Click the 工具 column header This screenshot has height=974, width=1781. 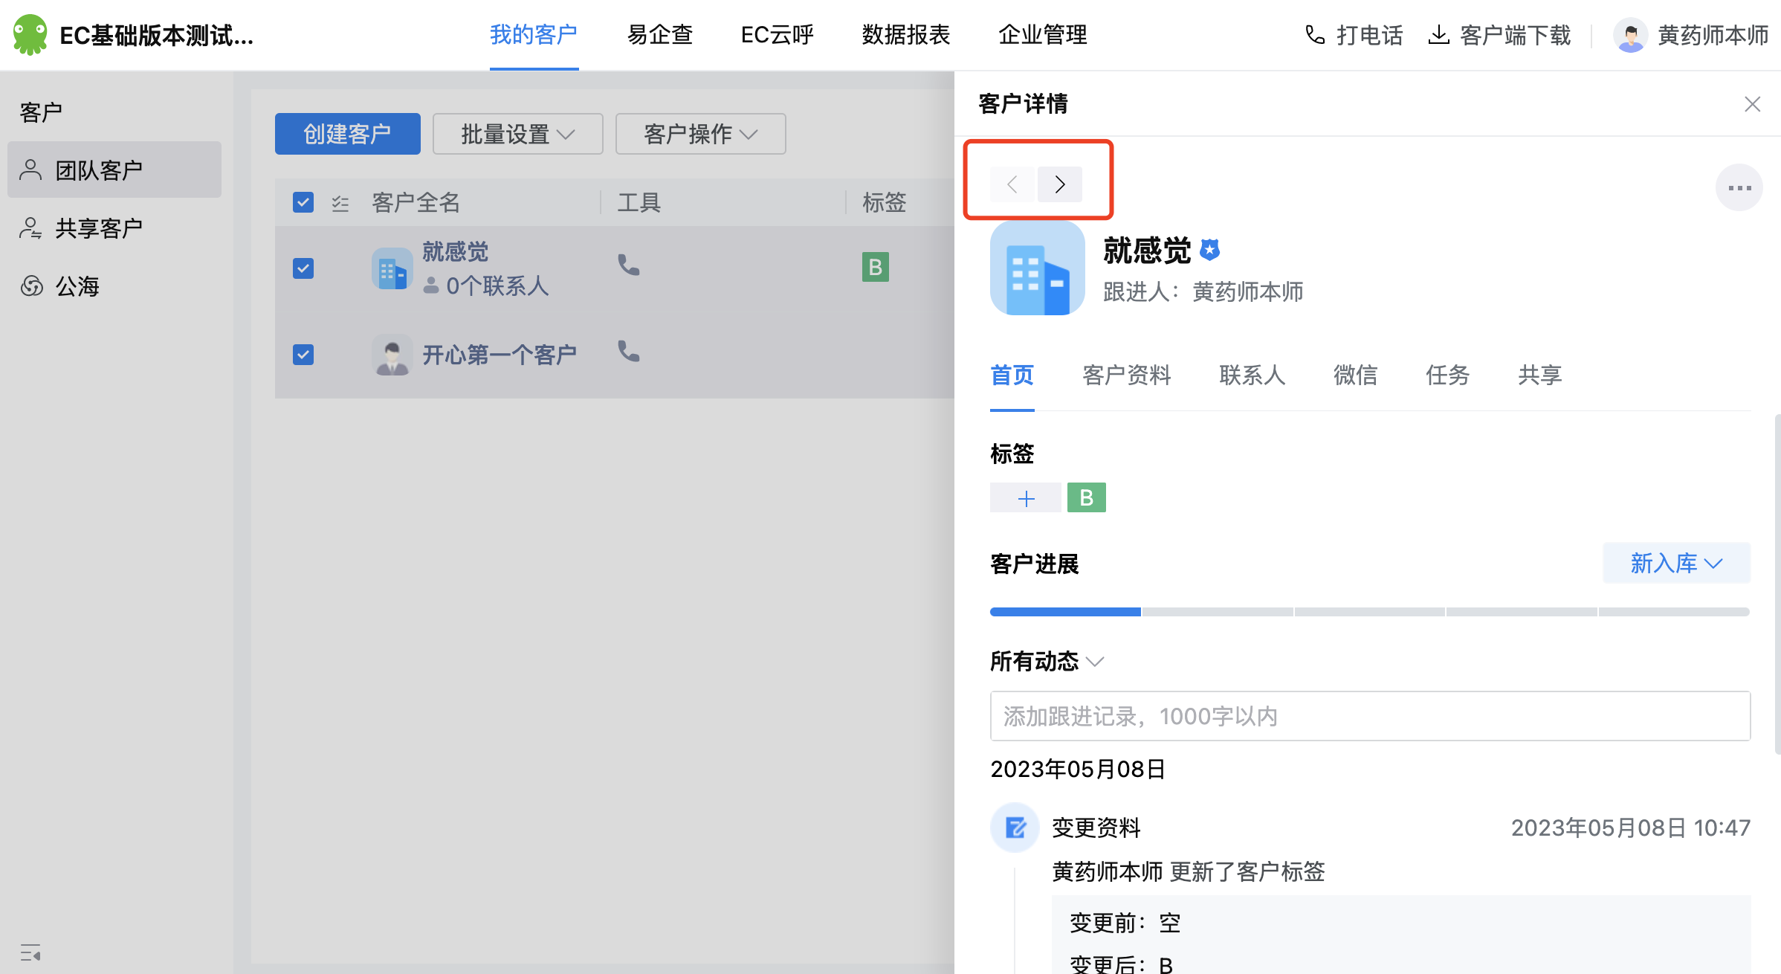(x=639, y=202)
